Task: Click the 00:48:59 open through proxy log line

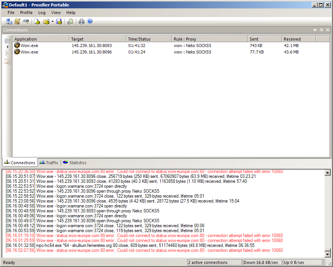Action: pyautogui.click(x=82, y=211)
